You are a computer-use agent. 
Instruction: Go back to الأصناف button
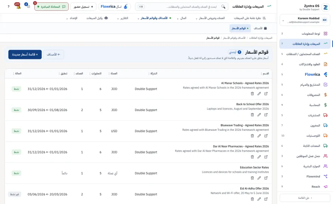[53, 54]
